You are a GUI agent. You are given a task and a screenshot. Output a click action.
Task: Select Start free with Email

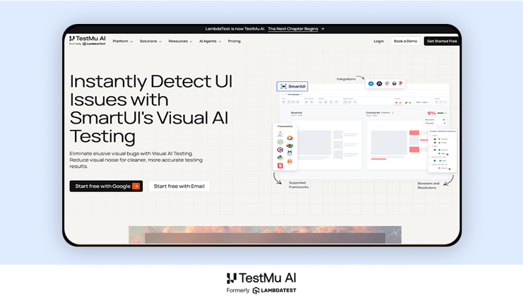(179, 186)
